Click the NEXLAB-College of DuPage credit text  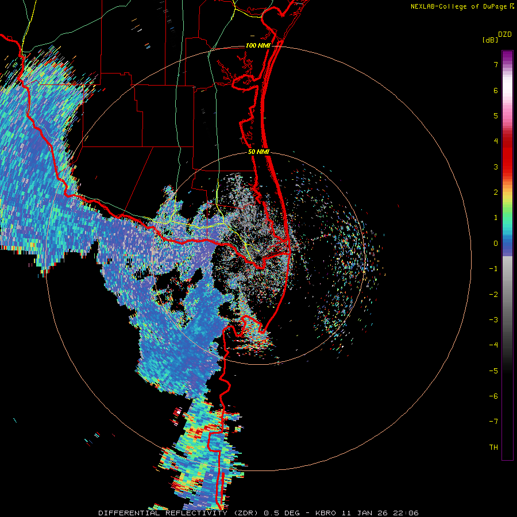click(x=459, y=6)
